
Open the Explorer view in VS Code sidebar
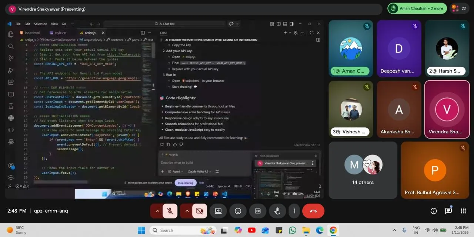[x=11, y=34]
